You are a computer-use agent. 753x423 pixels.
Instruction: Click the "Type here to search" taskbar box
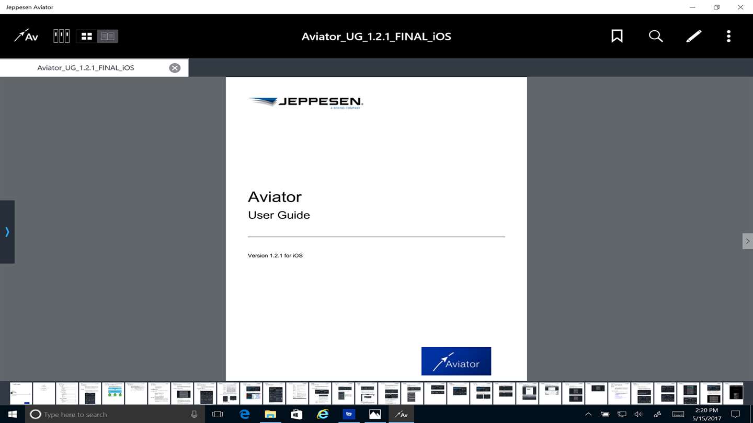click(x=114, y=414)
